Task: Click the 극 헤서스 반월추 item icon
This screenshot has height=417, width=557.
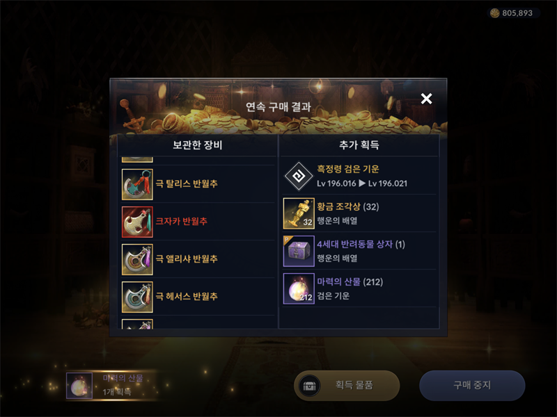Action: coord(137,297)
